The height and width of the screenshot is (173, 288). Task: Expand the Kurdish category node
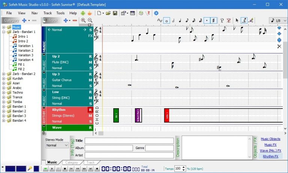coord(3,79)
